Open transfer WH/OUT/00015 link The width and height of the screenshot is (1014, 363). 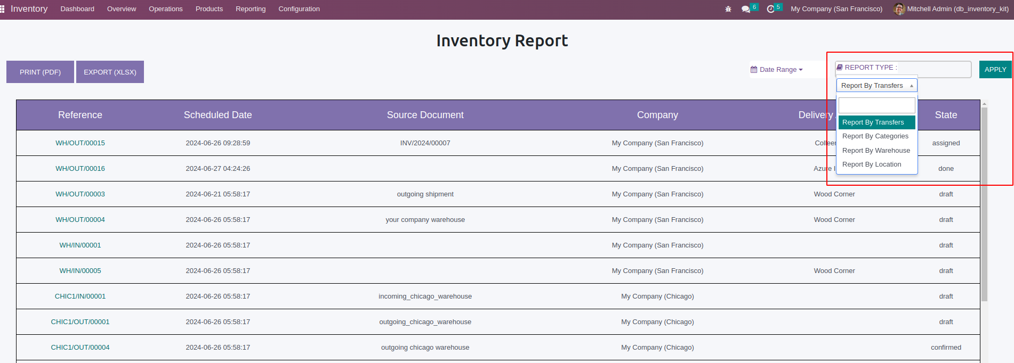[80, 143]
